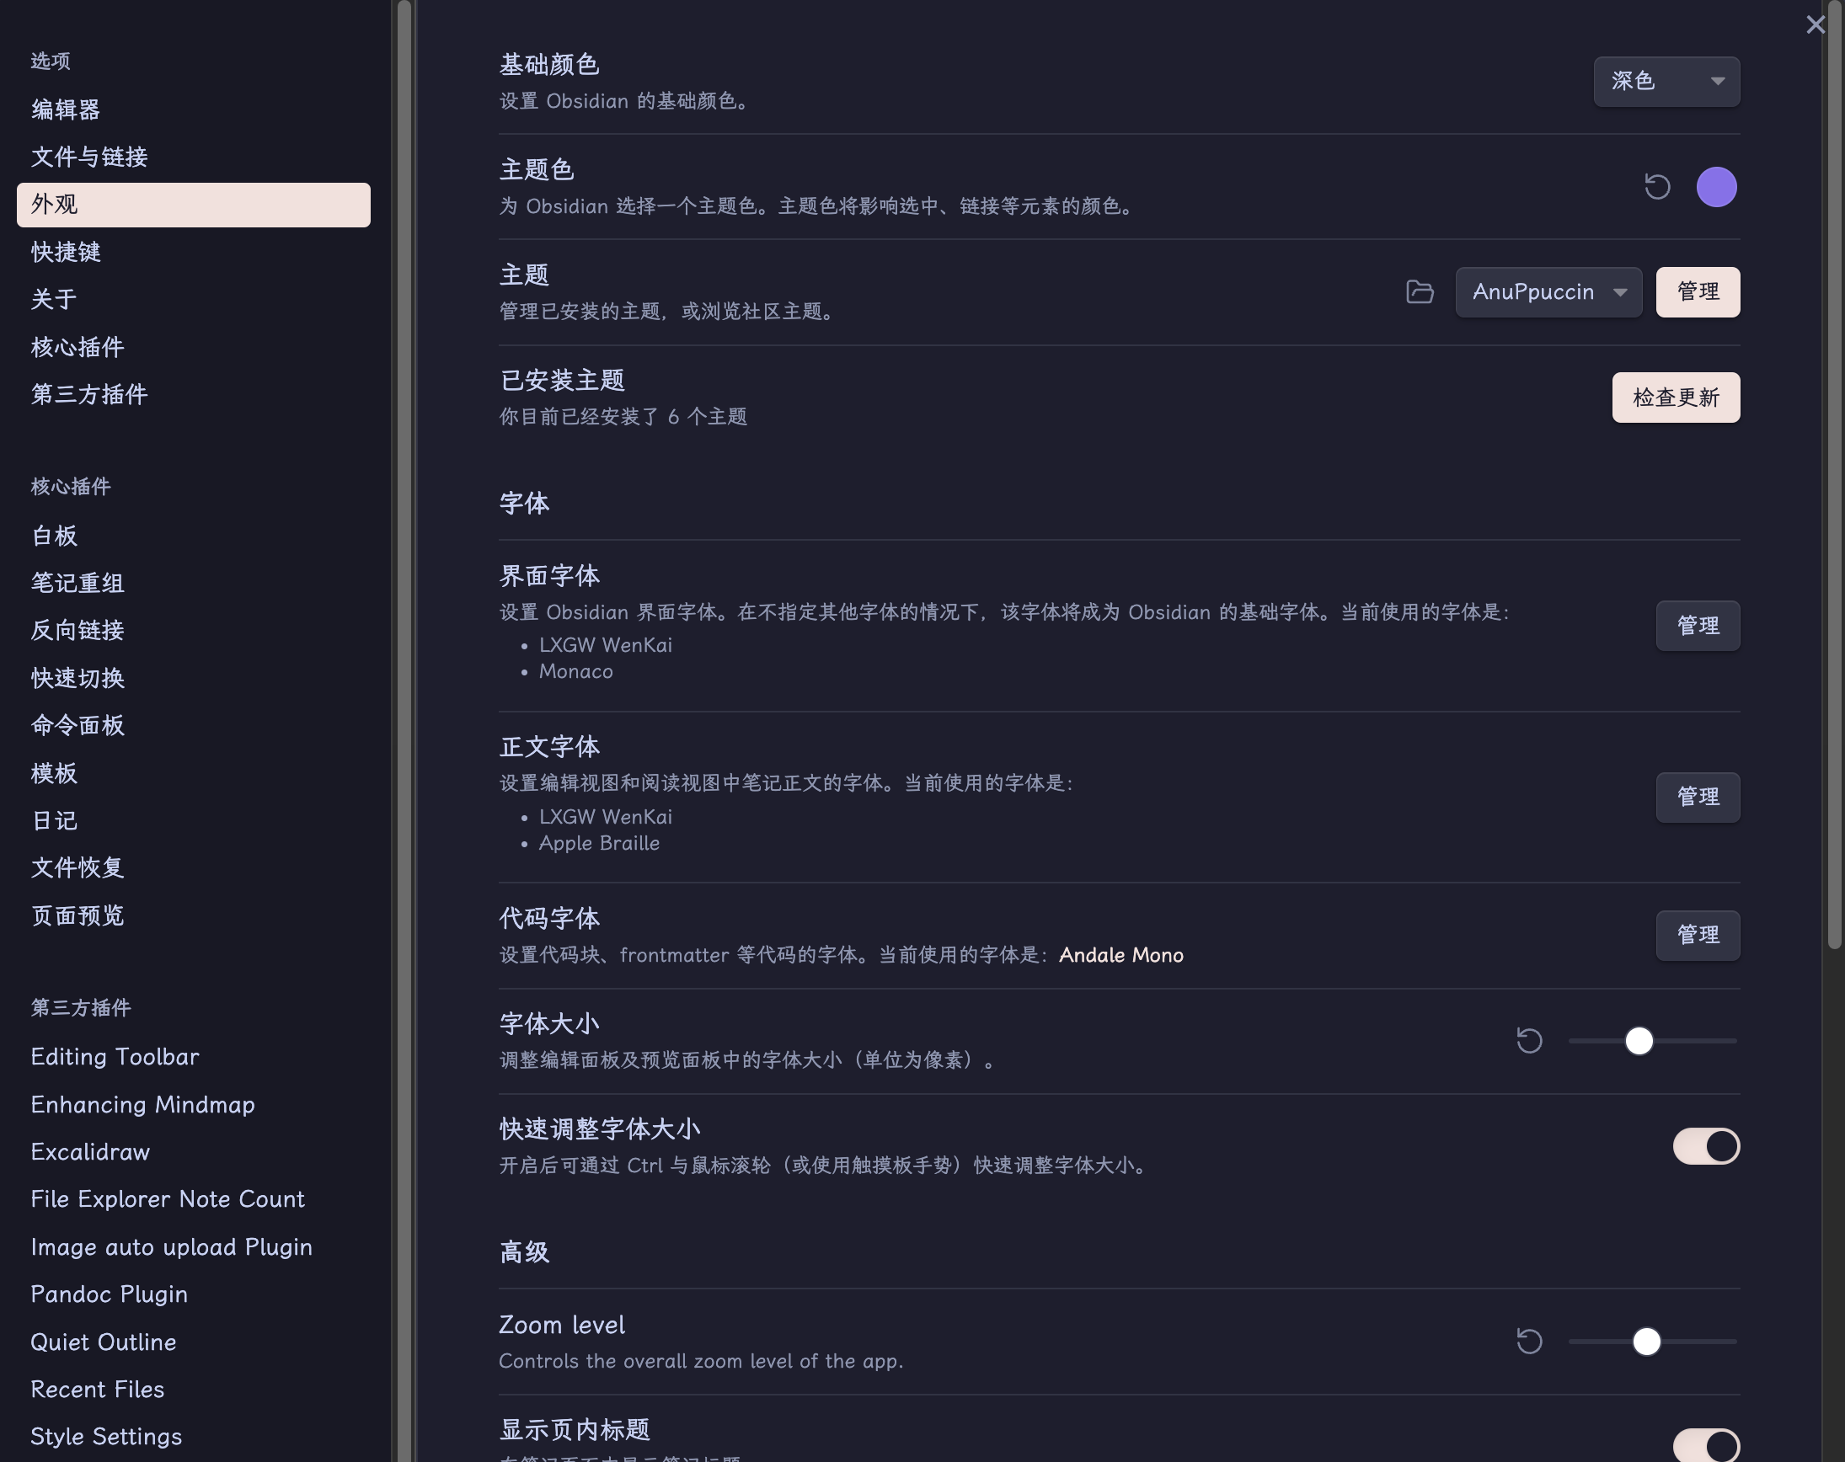Open the themes folder icon
1845x1462 pixels.
pyautogui.click(x=1419, y=291)
